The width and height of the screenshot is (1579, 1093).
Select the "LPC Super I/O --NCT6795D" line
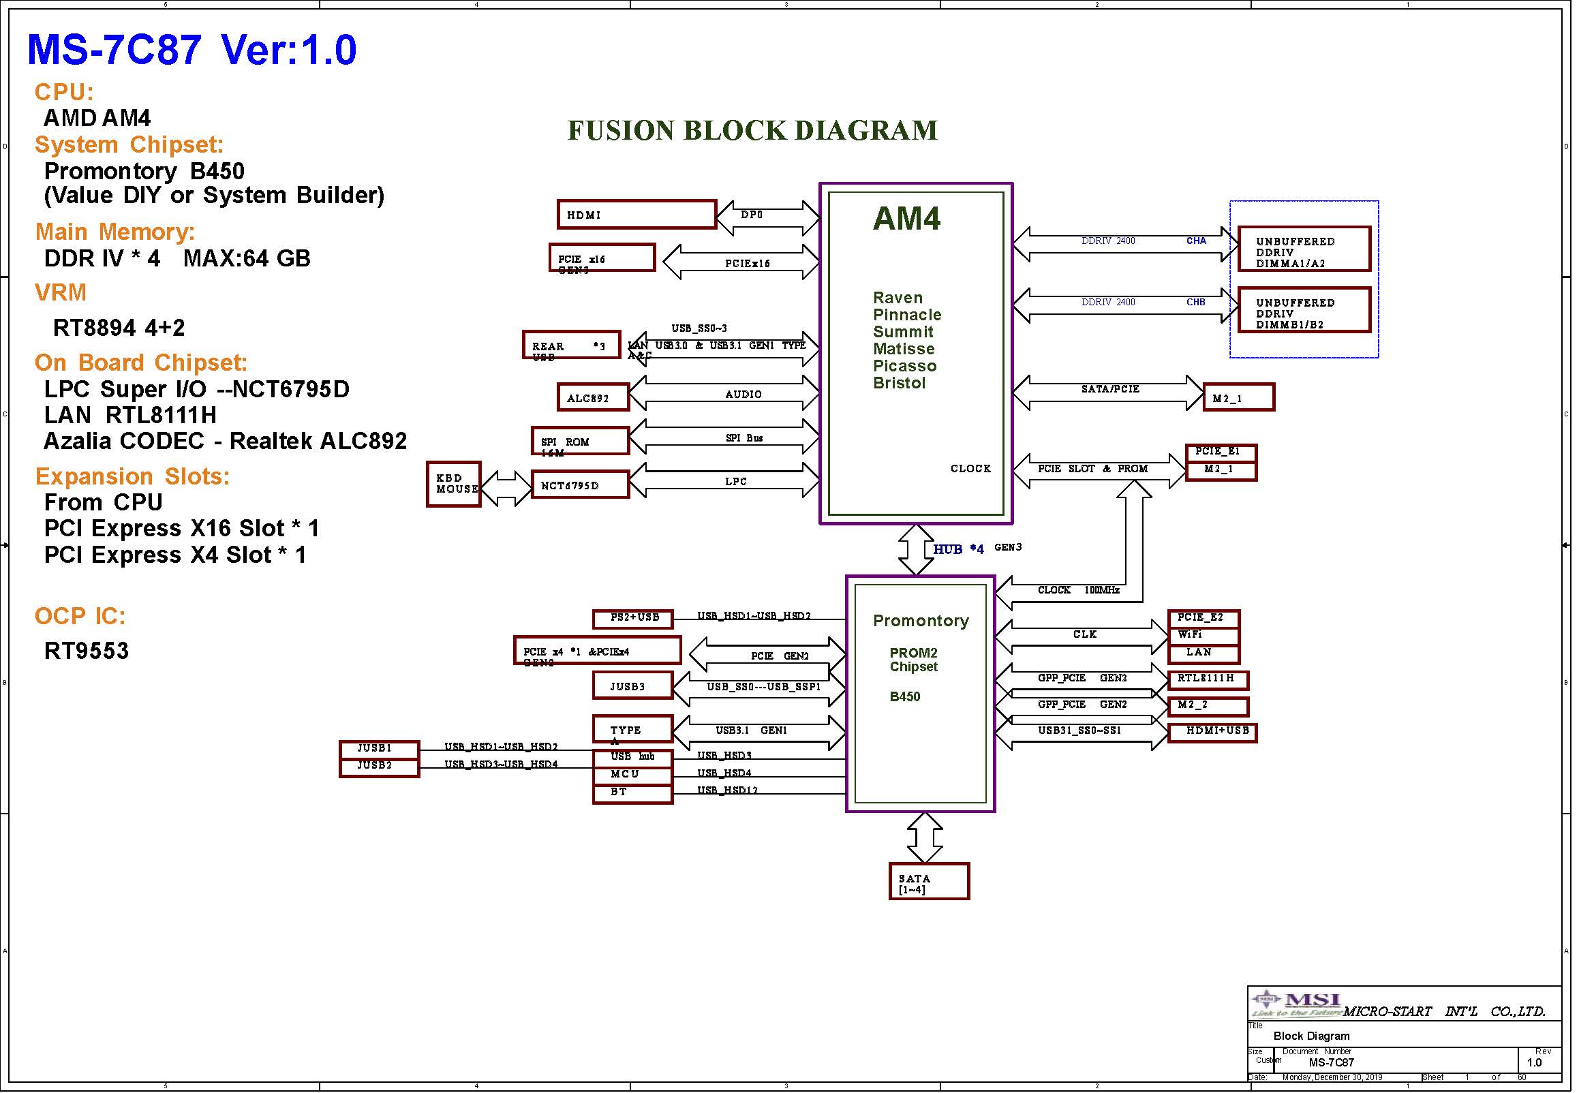point(197,389)
